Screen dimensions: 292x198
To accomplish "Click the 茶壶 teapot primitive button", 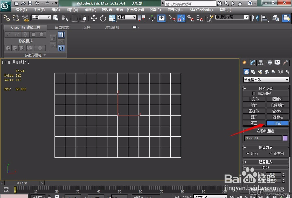I will coord(254,123).
